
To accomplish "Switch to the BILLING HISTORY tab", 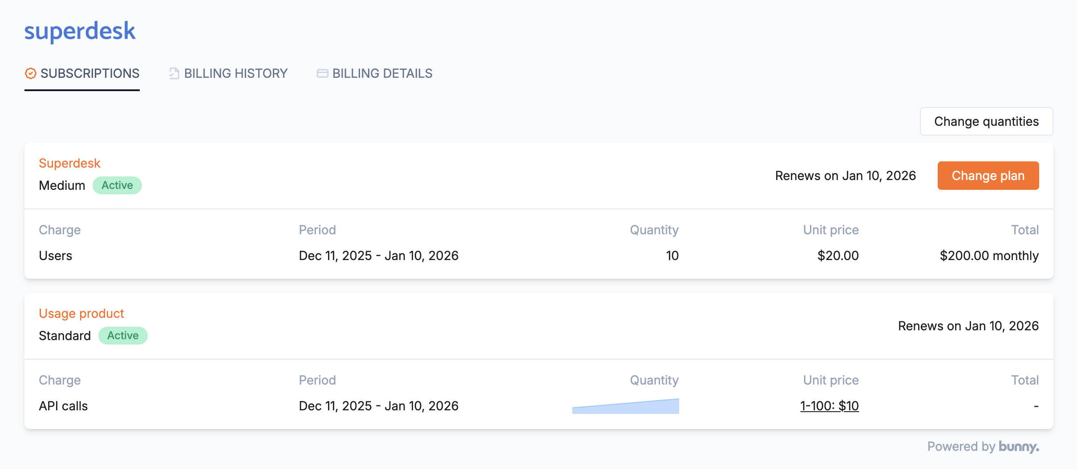I will [228, 73].
